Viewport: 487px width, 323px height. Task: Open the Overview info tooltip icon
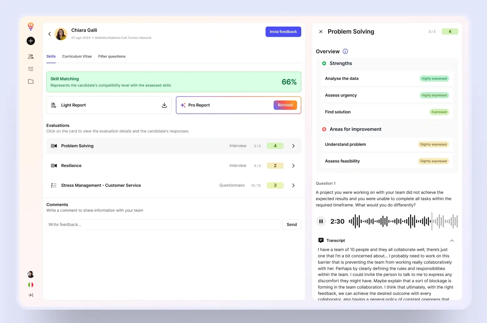pyautogui.click(x=345, y=51)
